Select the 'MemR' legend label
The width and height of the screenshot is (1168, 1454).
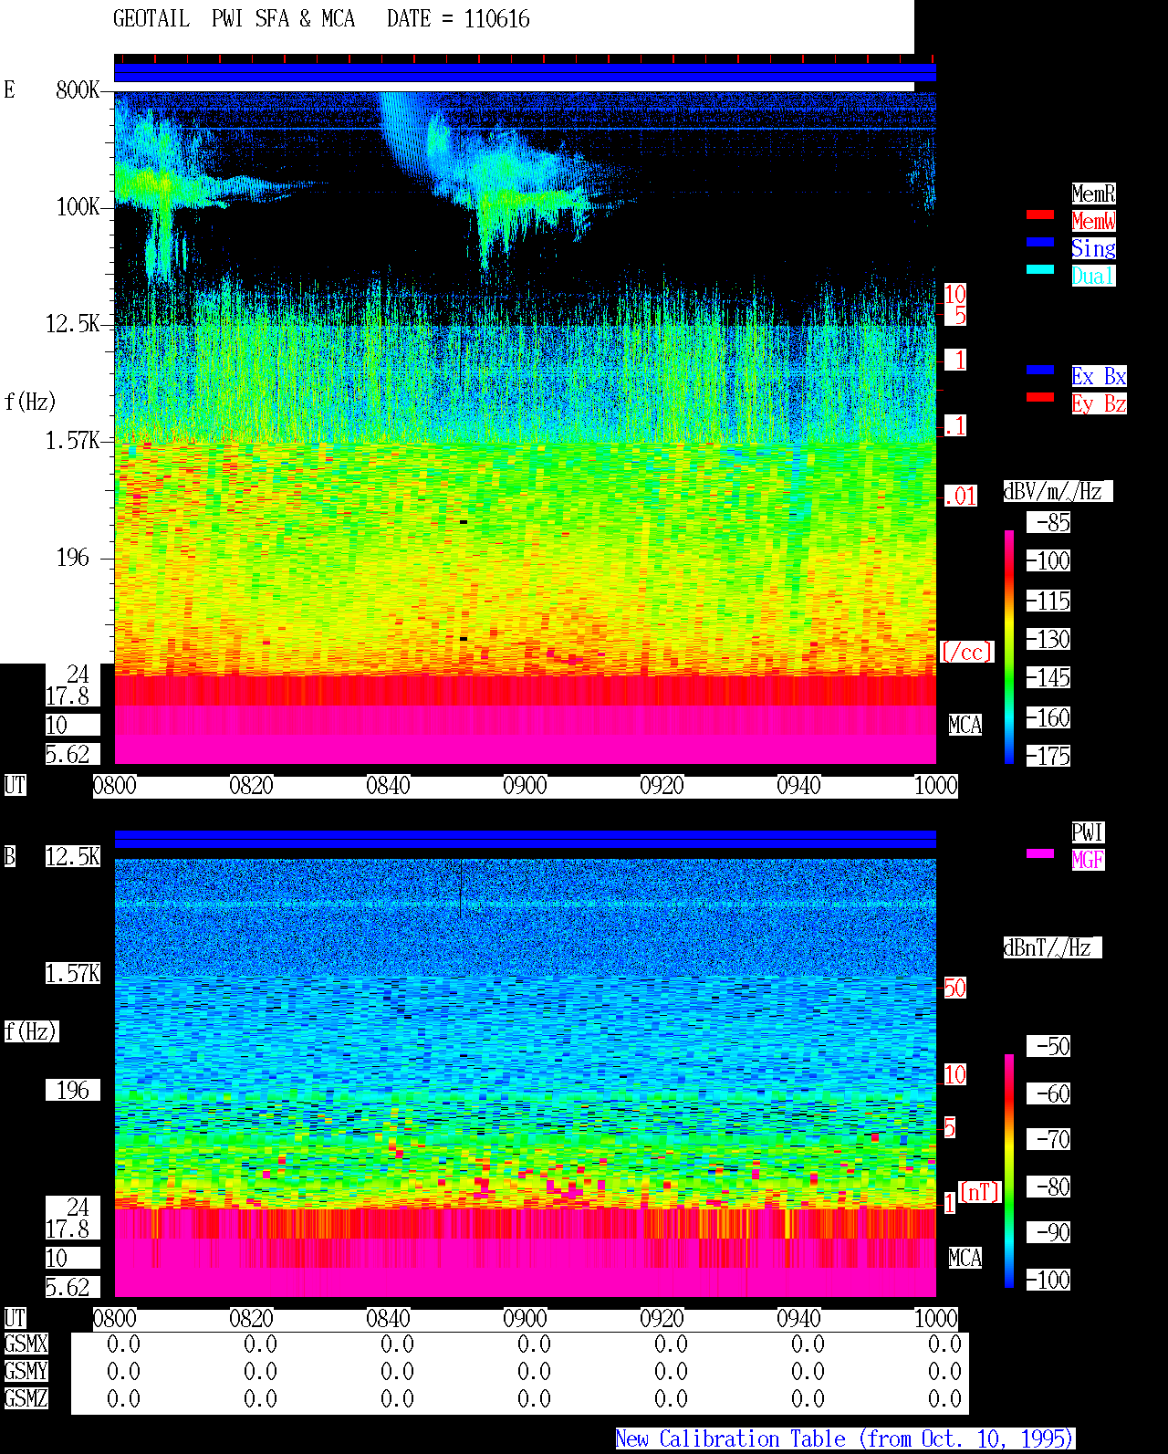click(1093, 194)
